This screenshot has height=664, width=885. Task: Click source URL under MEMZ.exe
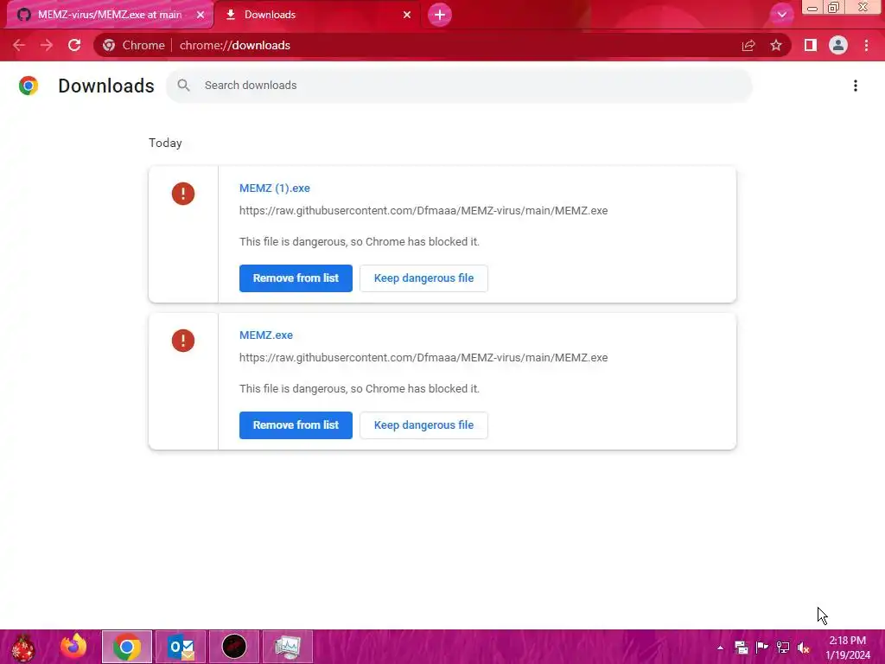pos(423,357)
